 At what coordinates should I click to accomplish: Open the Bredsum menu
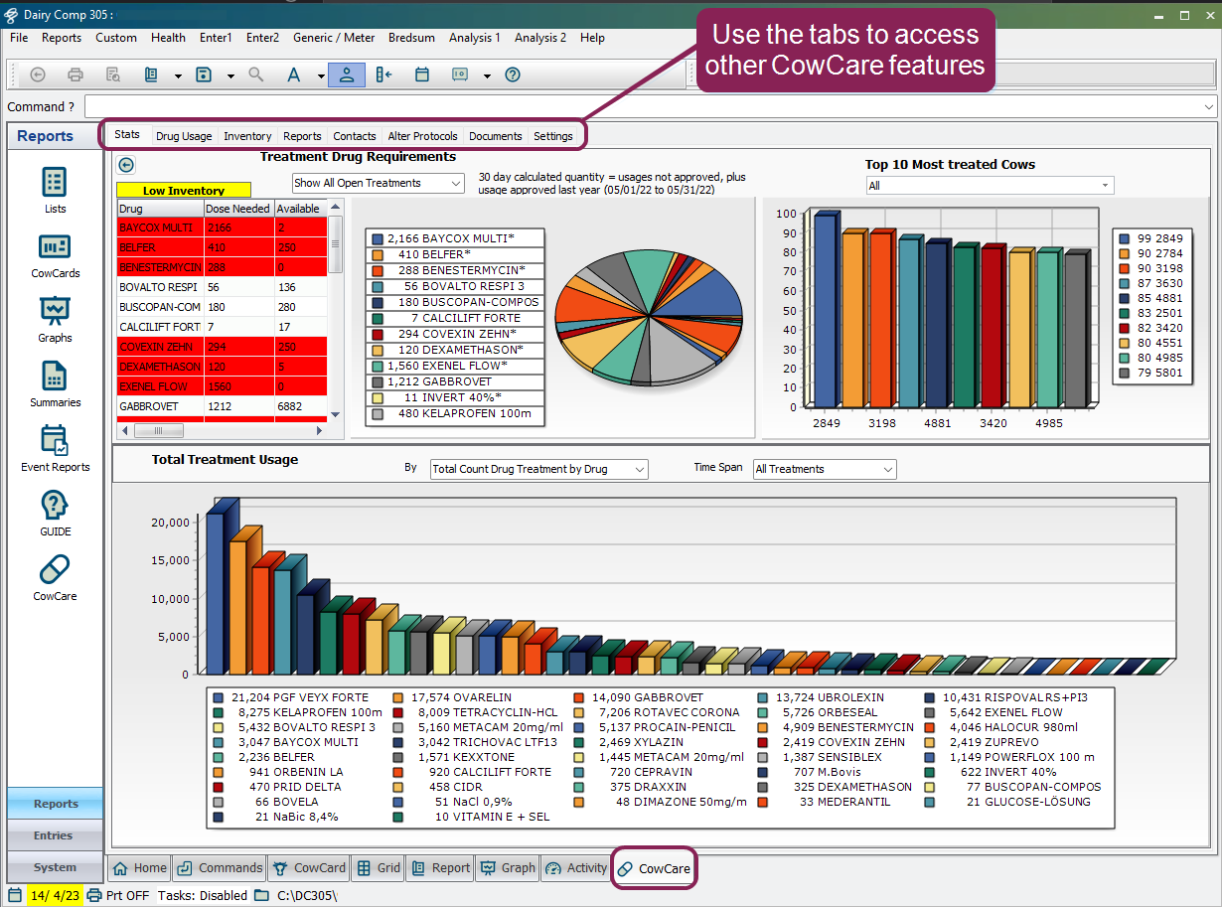(411, 38)
